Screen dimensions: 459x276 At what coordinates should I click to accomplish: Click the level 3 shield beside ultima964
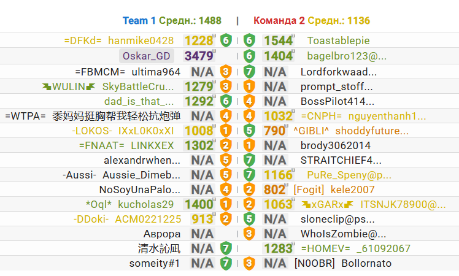coord(226,72)
